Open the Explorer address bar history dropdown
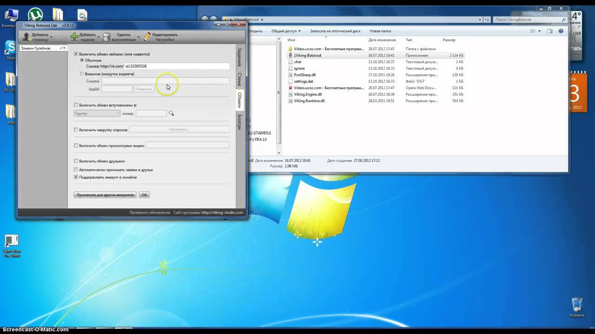Viewport: 595px width, 334px height. coord(480,19)
